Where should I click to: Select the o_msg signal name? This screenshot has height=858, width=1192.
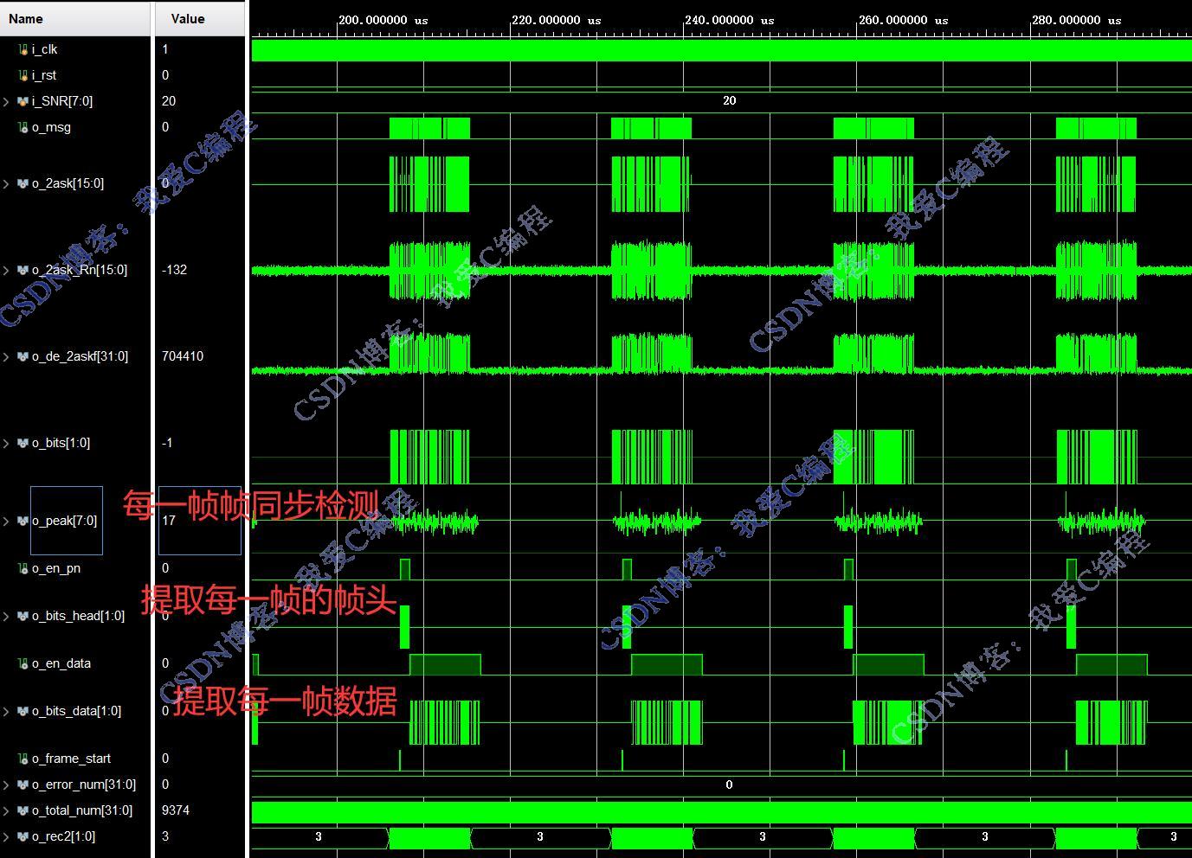51,127
